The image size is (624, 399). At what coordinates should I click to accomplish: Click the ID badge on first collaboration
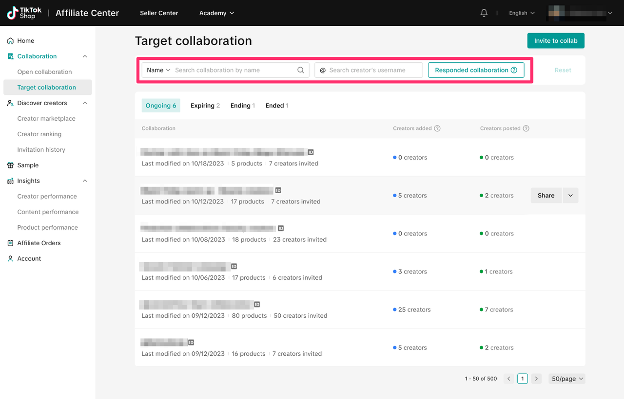point(311,152)
